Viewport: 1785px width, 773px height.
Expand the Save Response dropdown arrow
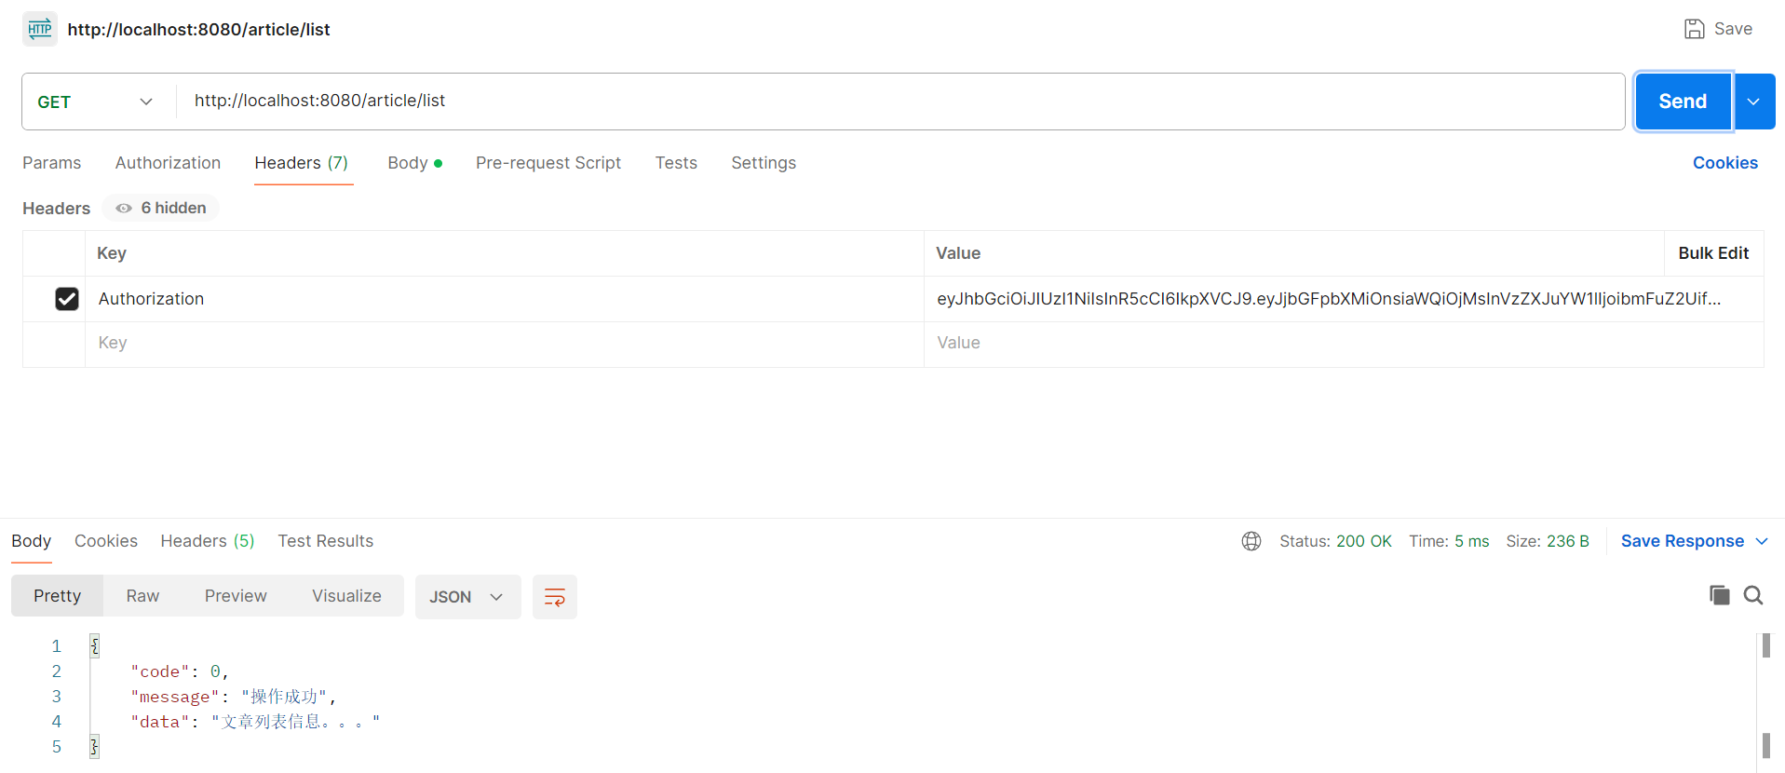(1761, 541)
